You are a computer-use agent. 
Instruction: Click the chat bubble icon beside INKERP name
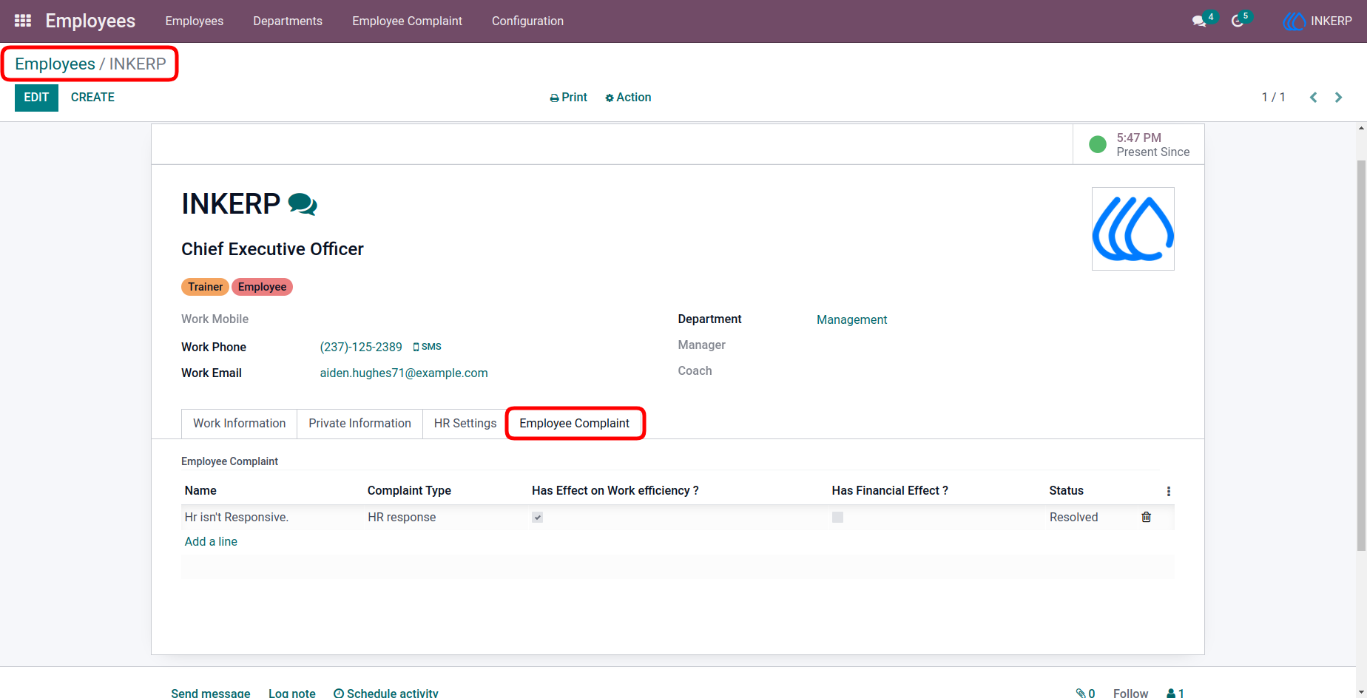pyautogui.click(x=303, y=204)
